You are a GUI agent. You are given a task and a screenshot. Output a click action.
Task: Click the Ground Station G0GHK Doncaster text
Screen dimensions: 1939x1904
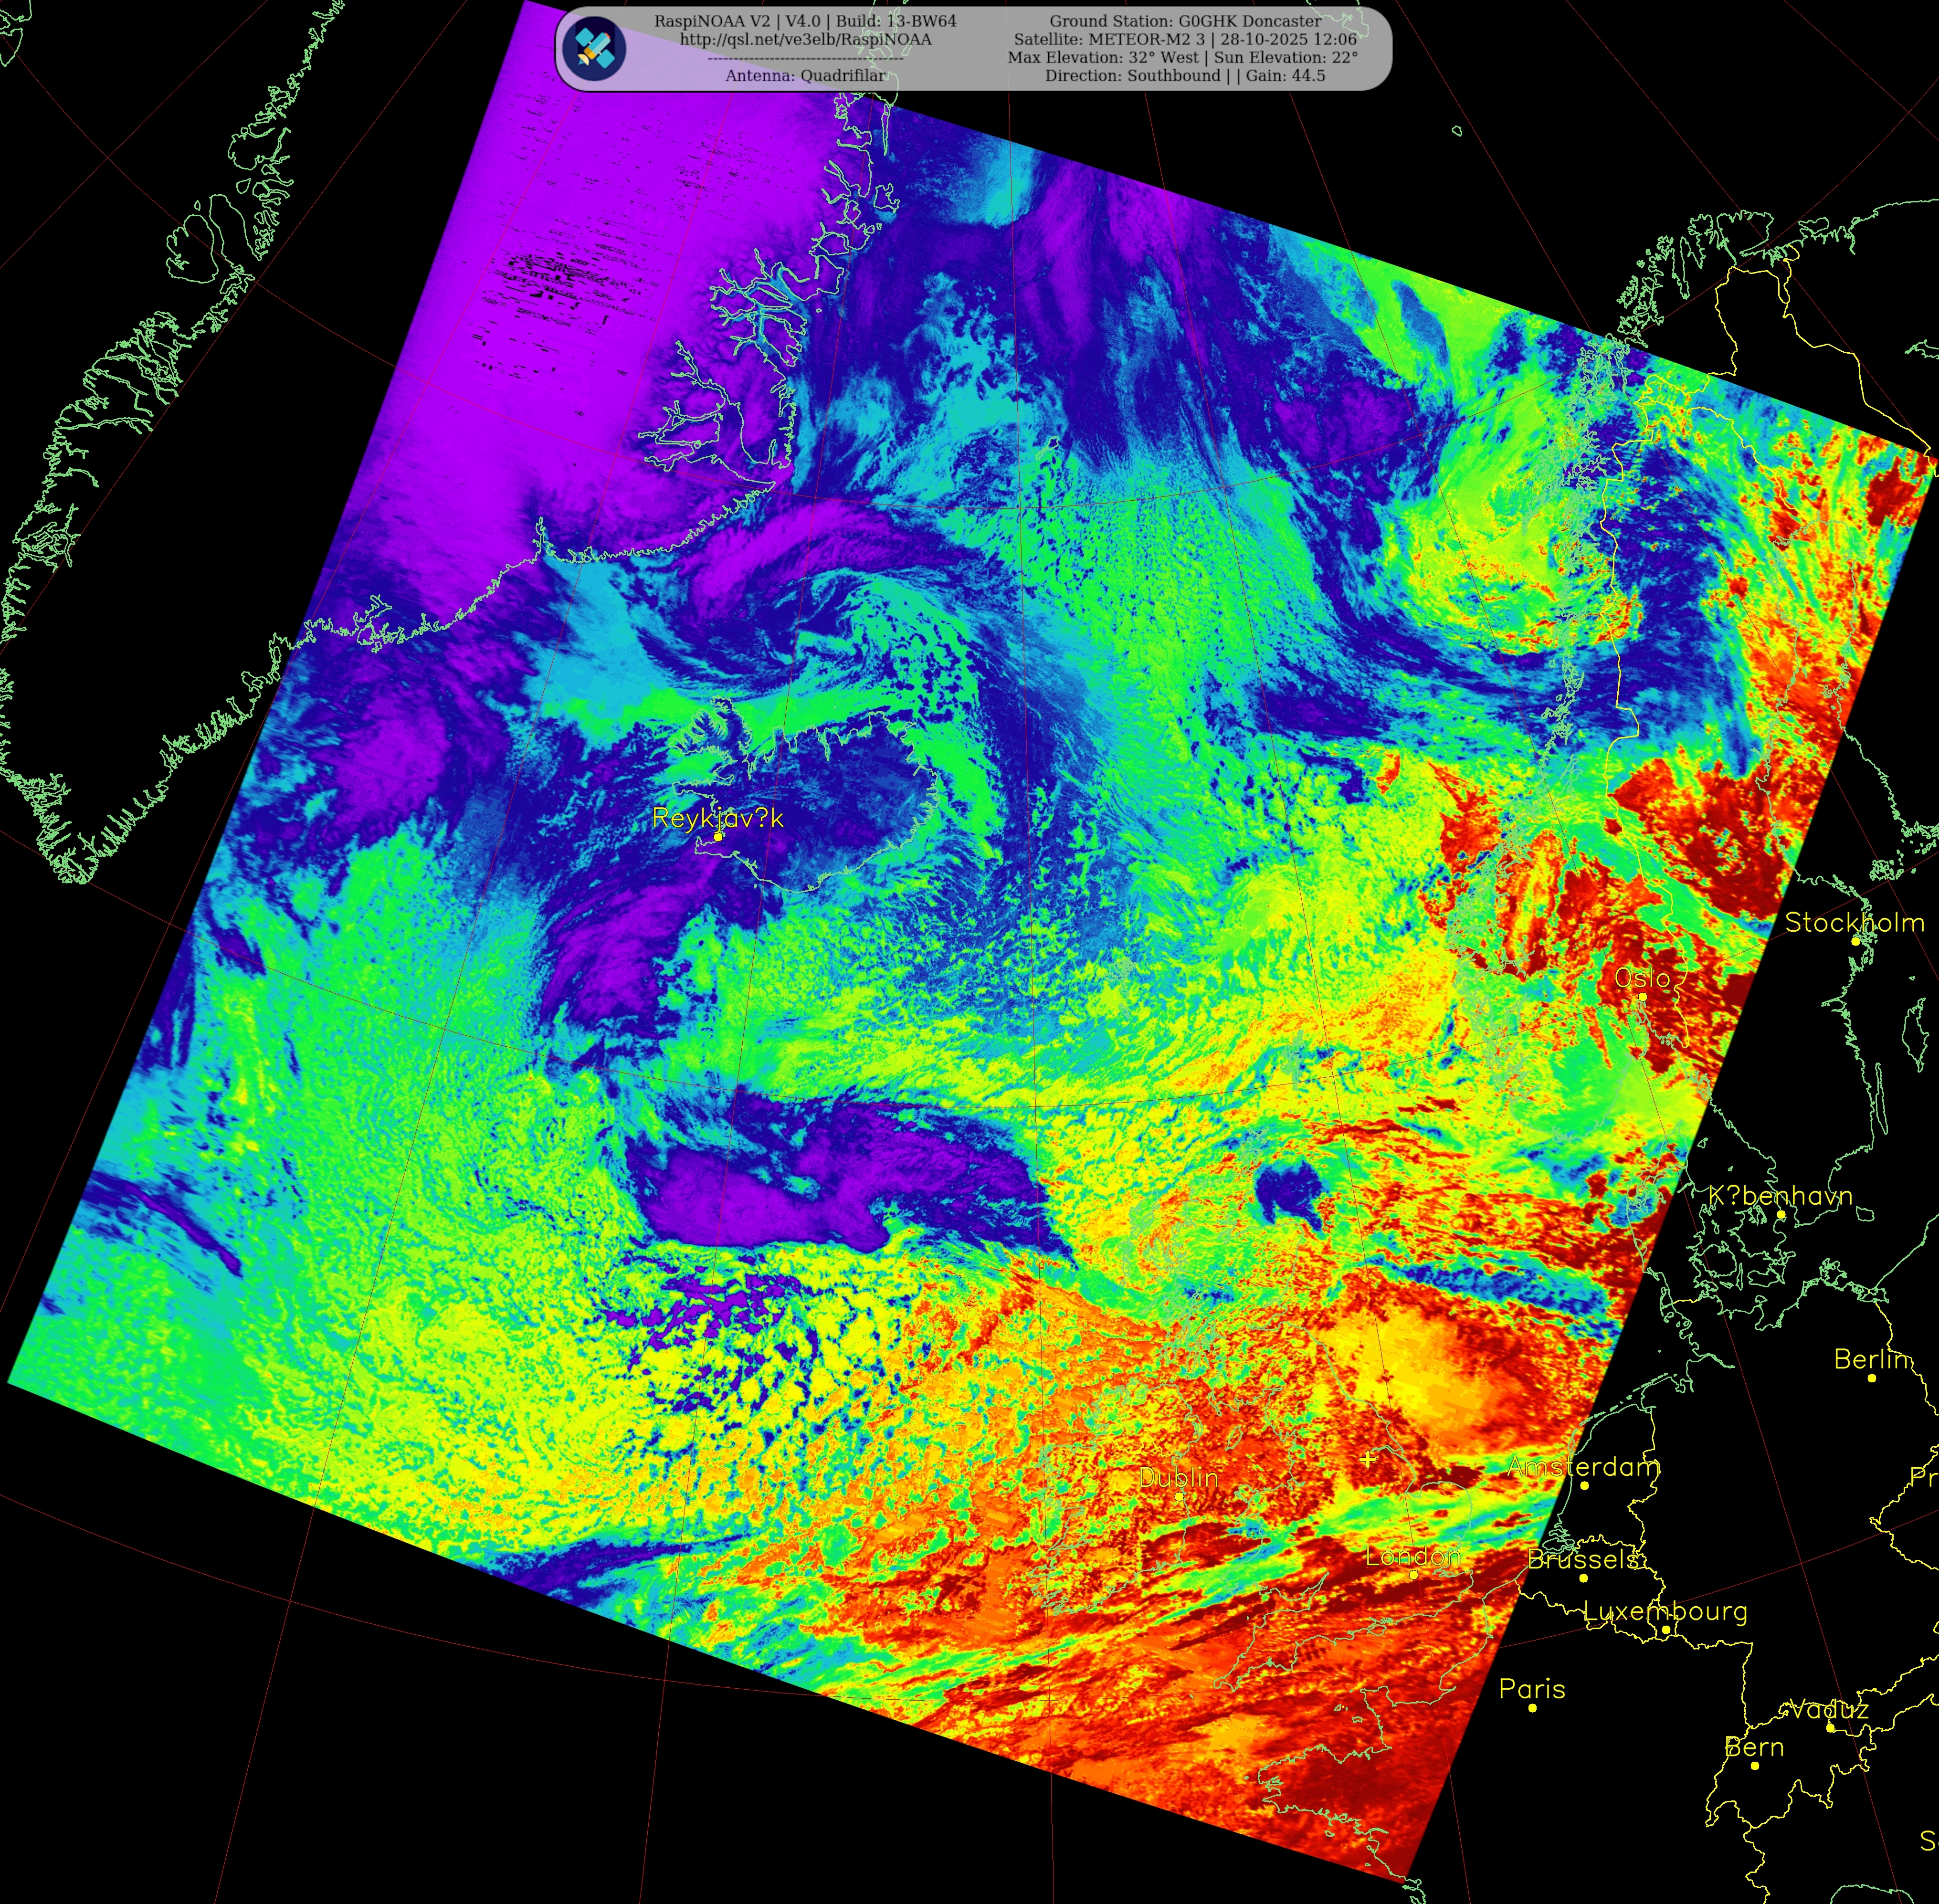[1185, 21]
